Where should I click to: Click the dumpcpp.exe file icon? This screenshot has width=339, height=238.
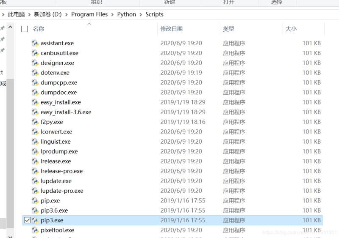[35, 82]
